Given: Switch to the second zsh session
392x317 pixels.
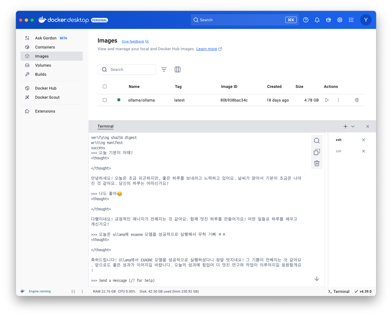Looking at the screenshot, I should point(339,151).
